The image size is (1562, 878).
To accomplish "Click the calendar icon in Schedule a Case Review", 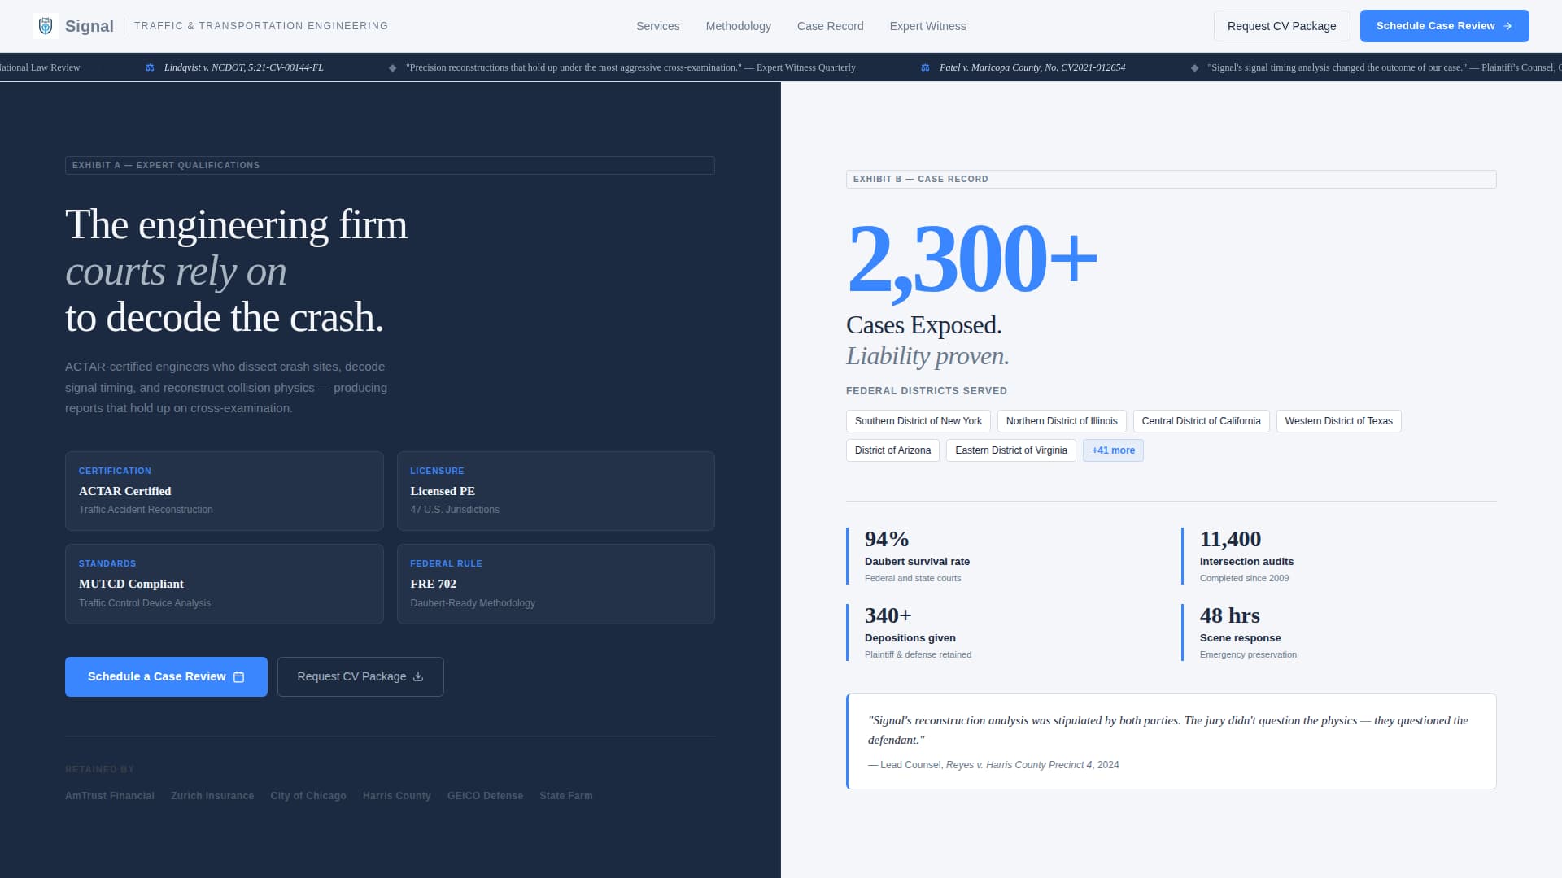I will coord(238,677).
